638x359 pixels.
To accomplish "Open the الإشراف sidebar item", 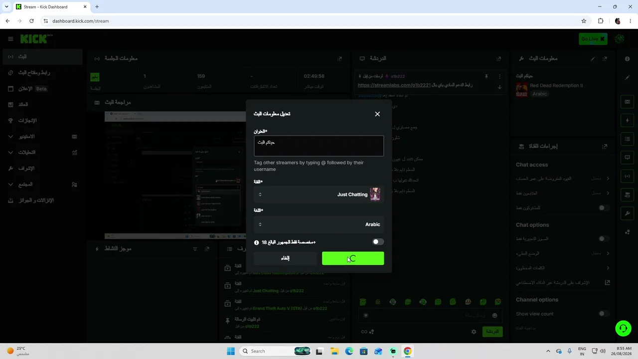I will coord(42,169).
